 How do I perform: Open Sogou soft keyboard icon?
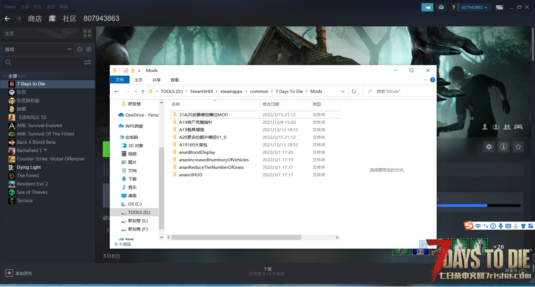click(508, 226)
